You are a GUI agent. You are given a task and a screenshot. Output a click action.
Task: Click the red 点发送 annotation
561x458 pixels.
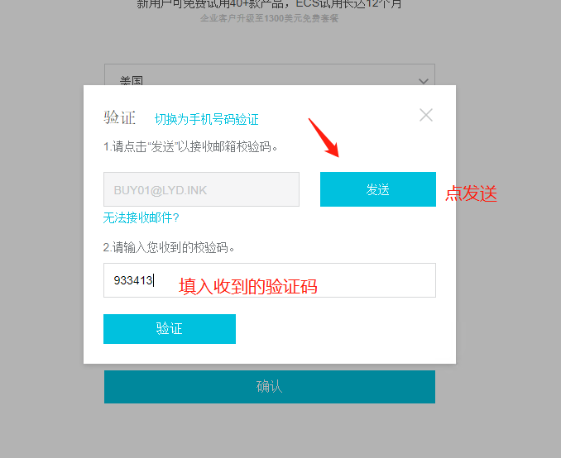pyautogui.click(x=472, y=193)
